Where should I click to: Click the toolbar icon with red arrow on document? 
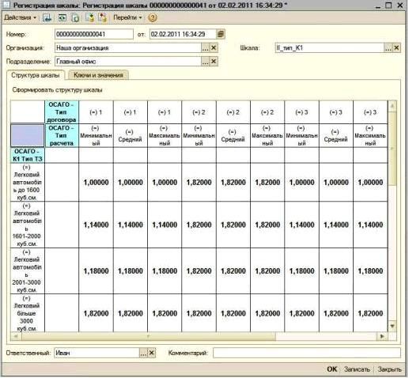103,17
